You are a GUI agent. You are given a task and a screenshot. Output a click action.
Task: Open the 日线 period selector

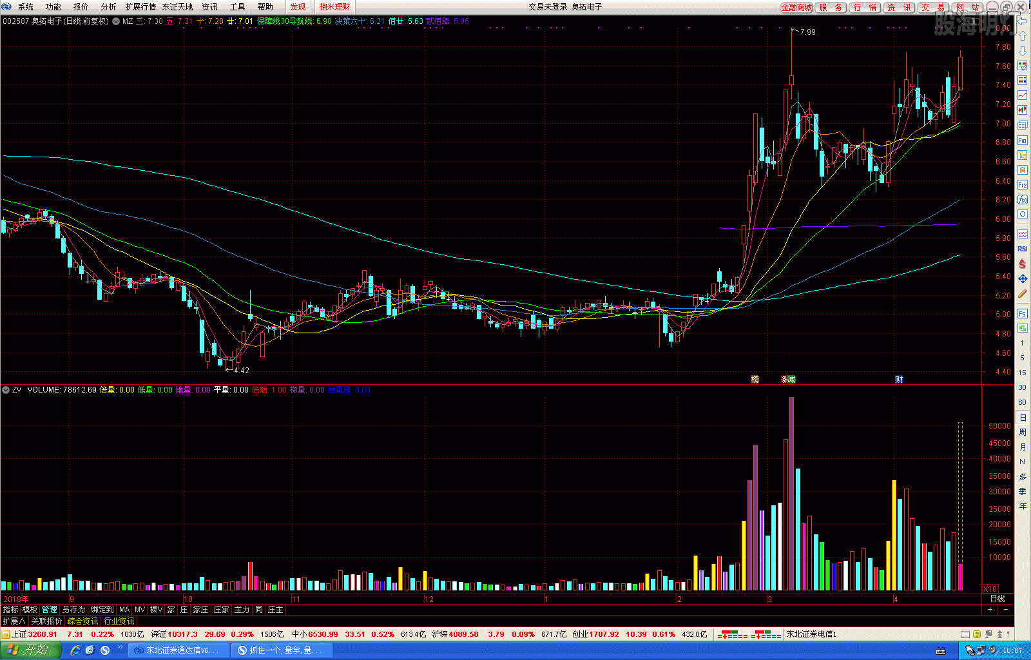coord(997,599)
